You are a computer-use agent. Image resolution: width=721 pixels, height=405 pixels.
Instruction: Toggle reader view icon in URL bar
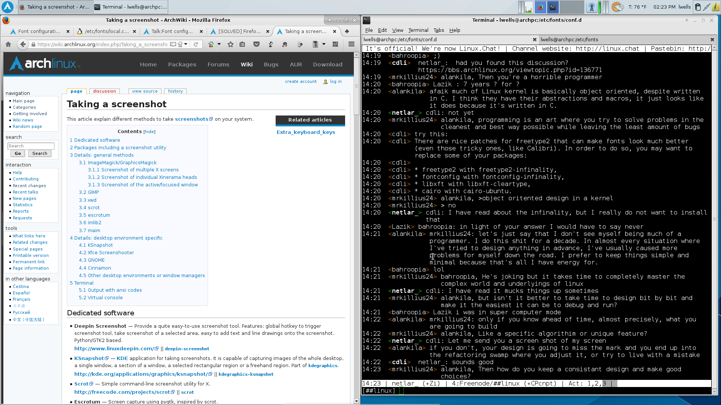tap(173, 44)
